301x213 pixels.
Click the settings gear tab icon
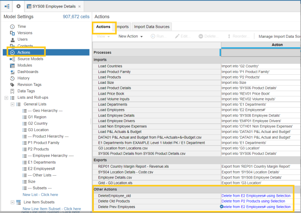pyautogui.click(x=18, y=6)
